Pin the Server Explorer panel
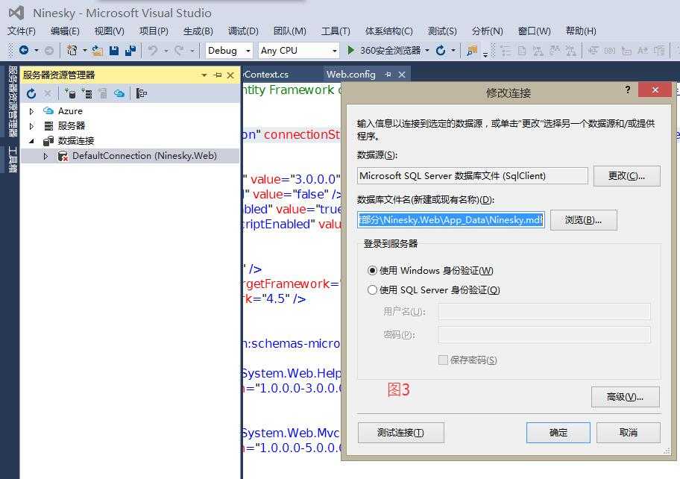 pyautogui.click(x=218, y=75)
